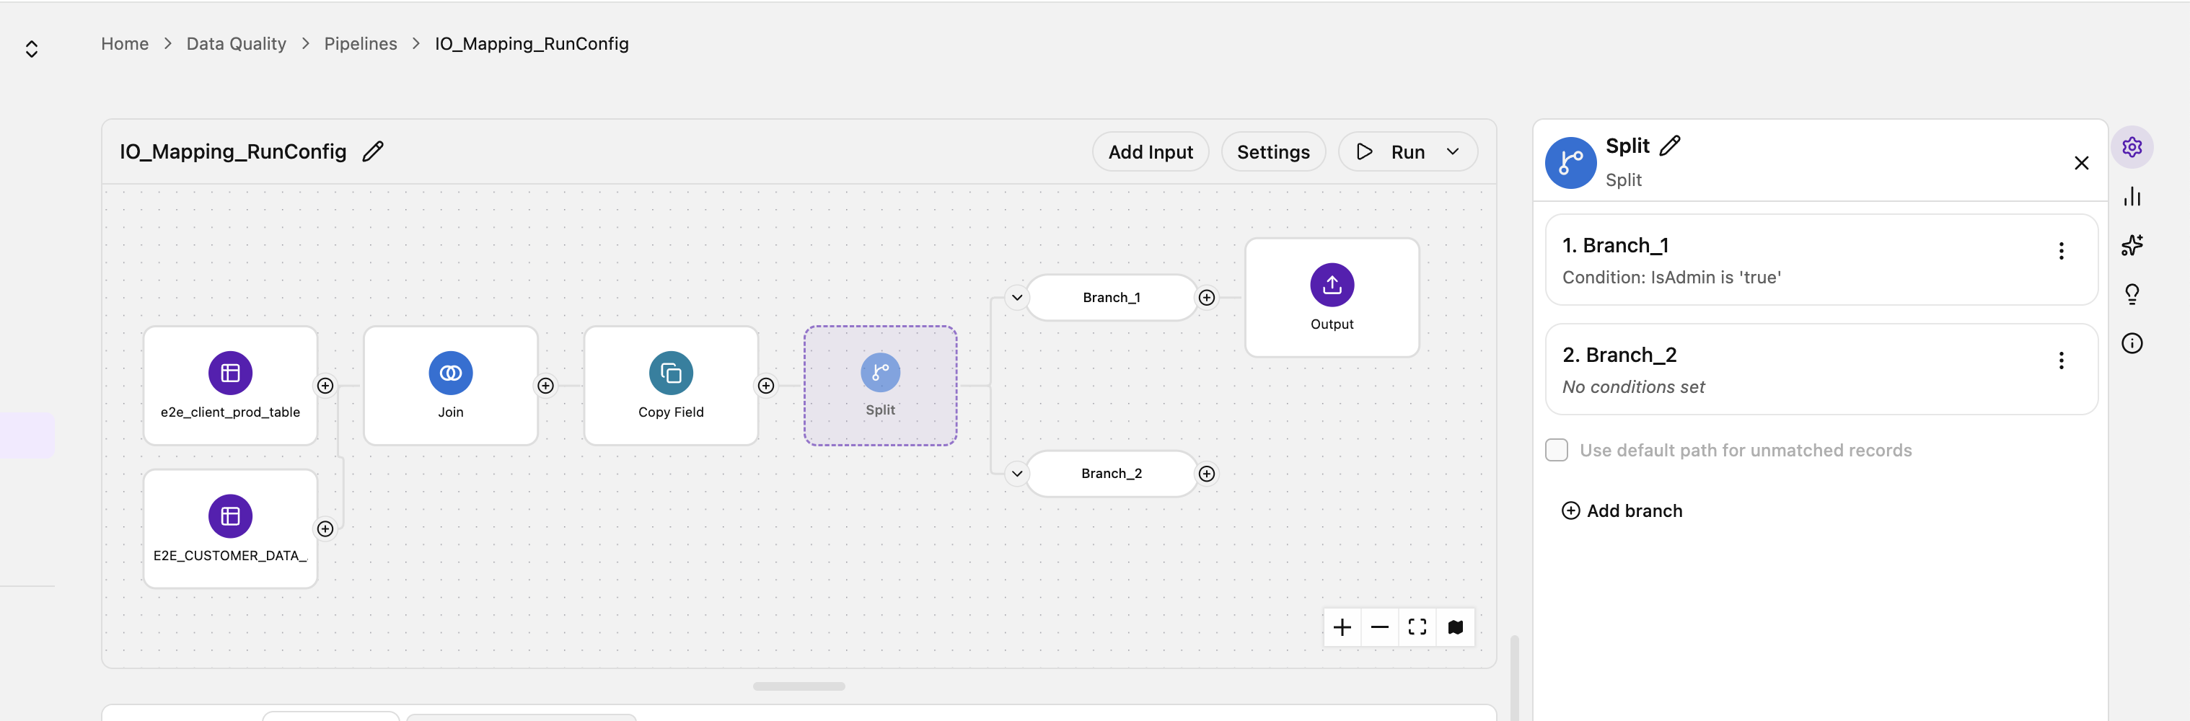This screenshot has height=721, width=2190.
Task: Open the Run options dropdown arrow
Action: 1452,151
